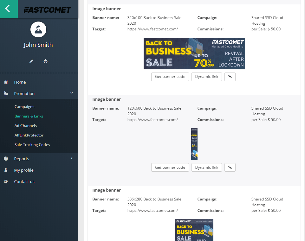Select the Contact us @ icon
The image size is (305, 241).
click(x=6, y=181)
